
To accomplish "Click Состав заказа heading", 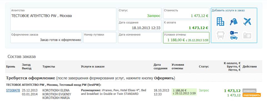I will click(x=21, y=57).
